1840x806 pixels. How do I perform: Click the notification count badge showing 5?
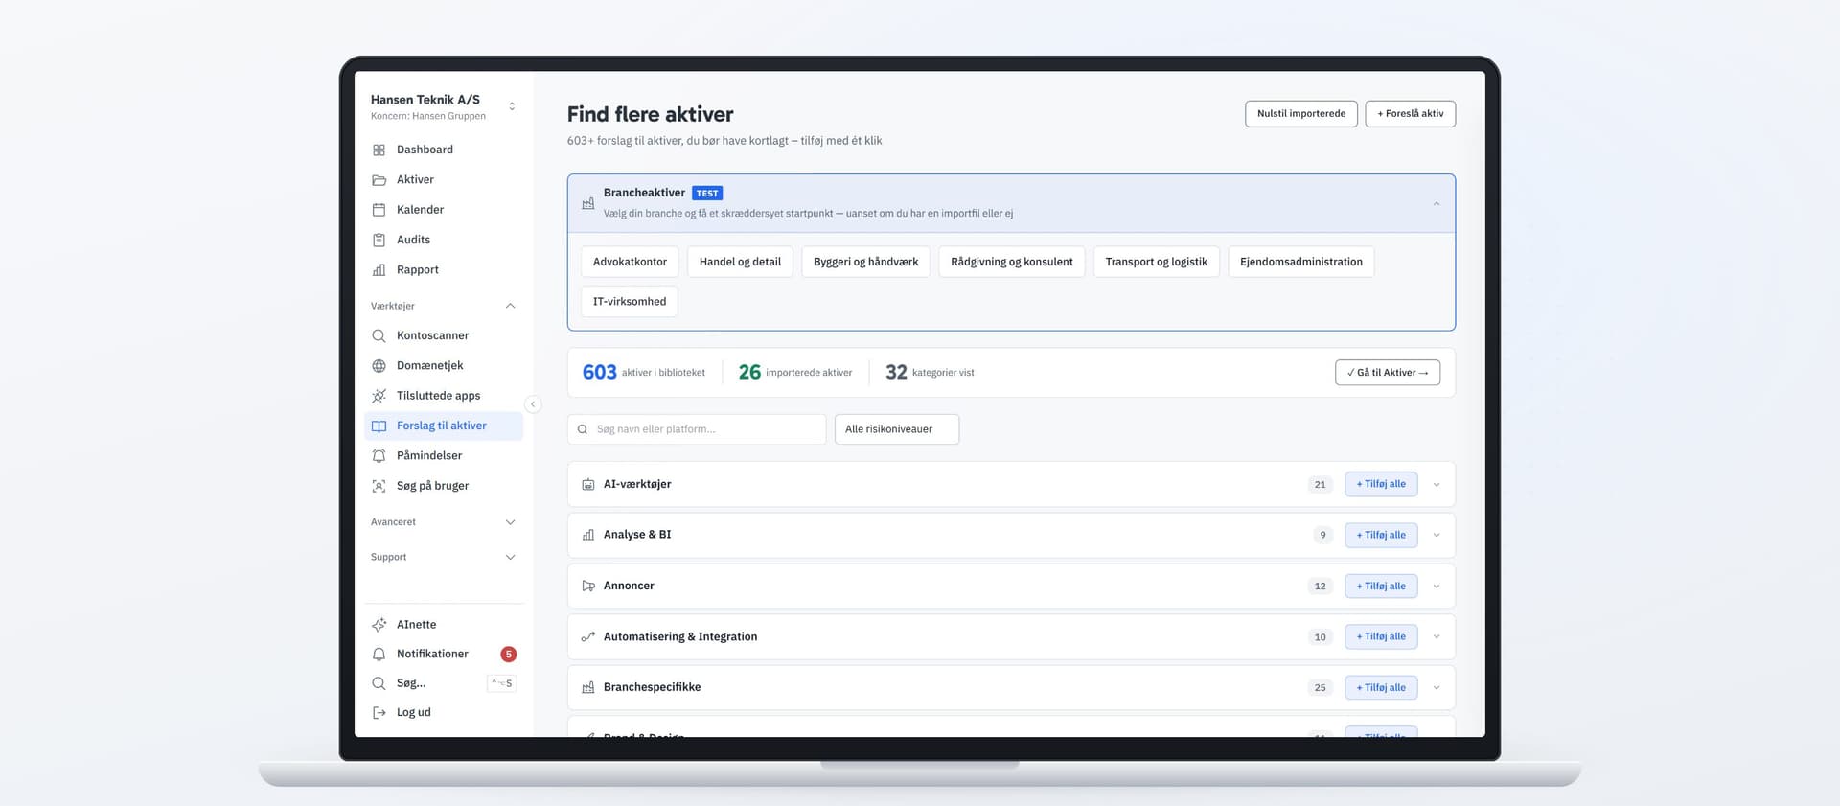tap(509, 655)
